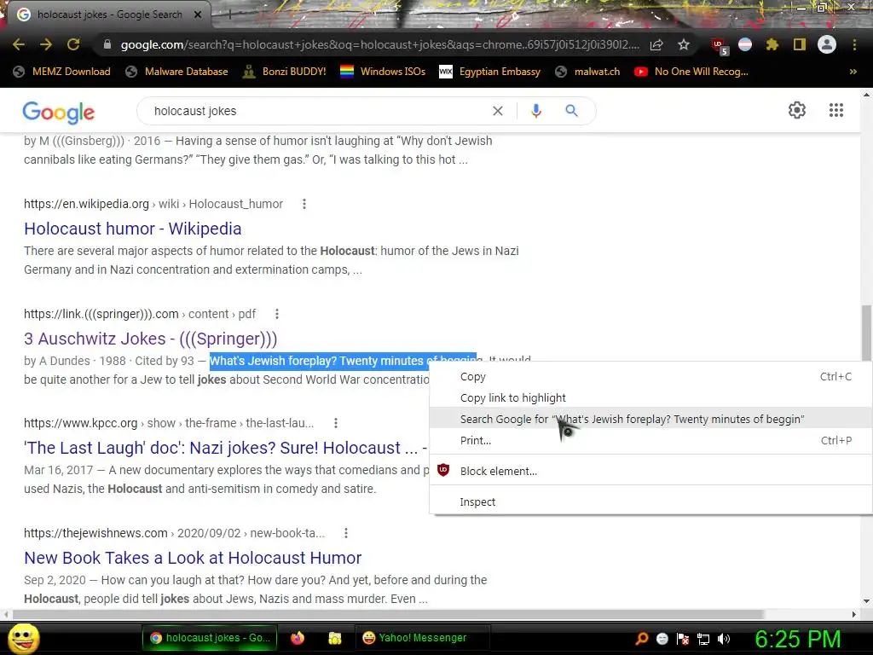This screenshot has height=655, width=873.
Task: Open the 'Holocaust humor - Wikipedia' result
Action: point(132,229)
